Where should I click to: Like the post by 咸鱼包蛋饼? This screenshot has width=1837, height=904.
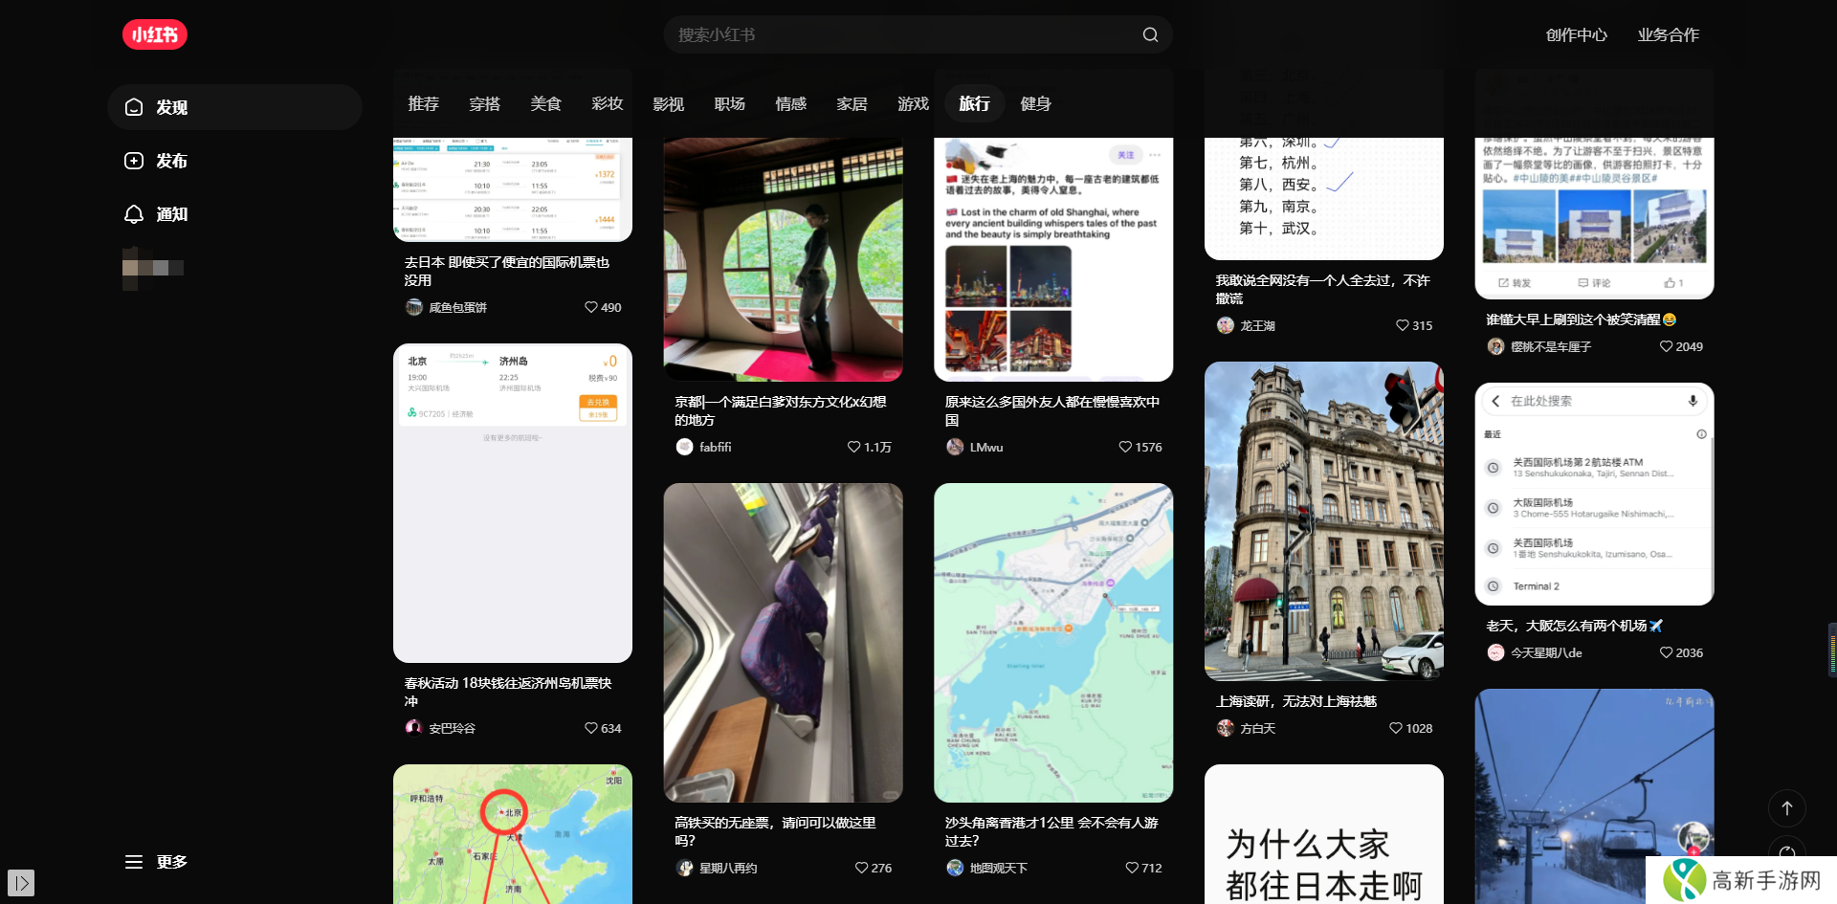(x=591, y=307)
